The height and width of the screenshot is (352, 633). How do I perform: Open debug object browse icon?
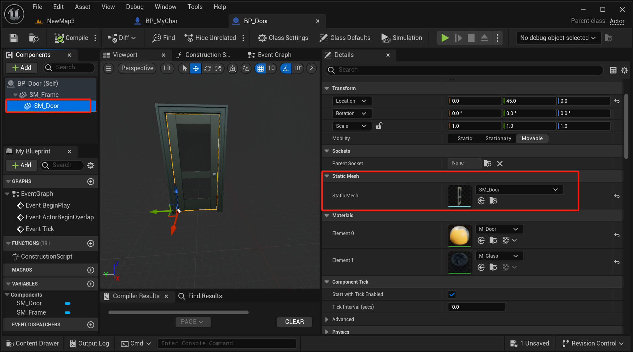tap(609, 38)
